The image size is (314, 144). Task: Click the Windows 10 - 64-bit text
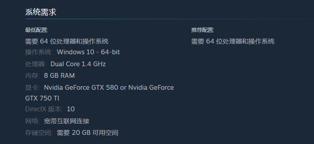[x=88, y=52]
